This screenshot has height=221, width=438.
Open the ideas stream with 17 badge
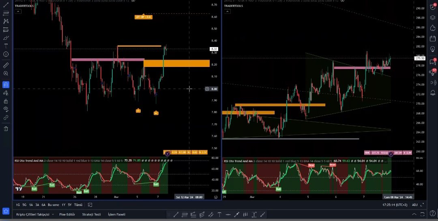(433, 72)
